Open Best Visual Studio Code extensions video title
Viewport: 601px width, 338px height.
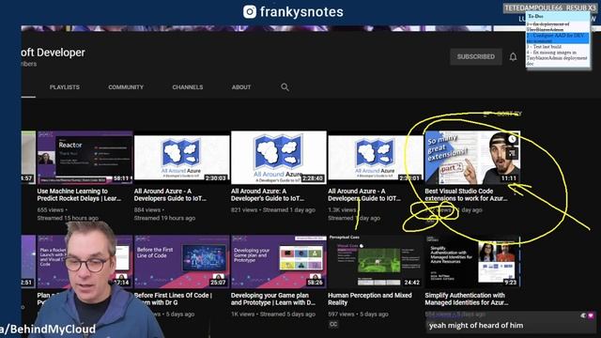466,194
